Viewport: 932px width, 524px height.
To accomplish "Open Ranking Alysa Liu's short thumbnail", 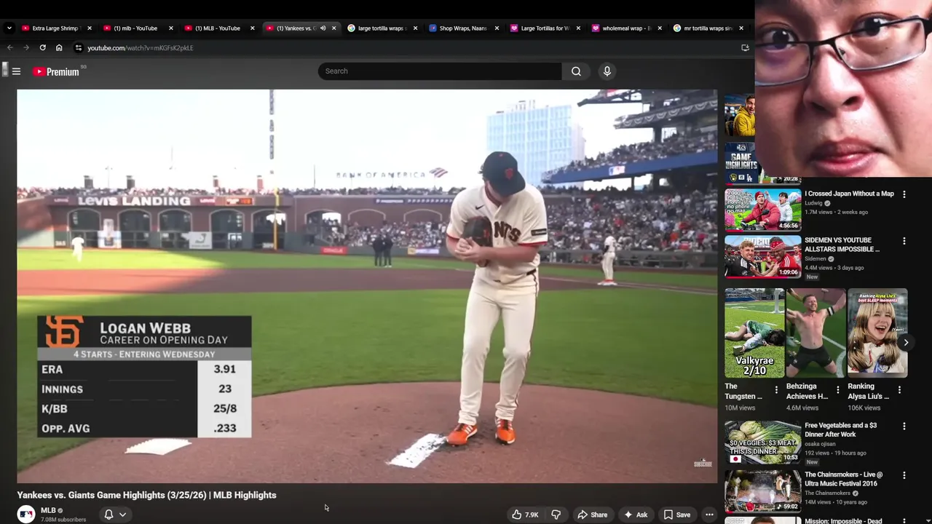I will [x=877, y=333].
